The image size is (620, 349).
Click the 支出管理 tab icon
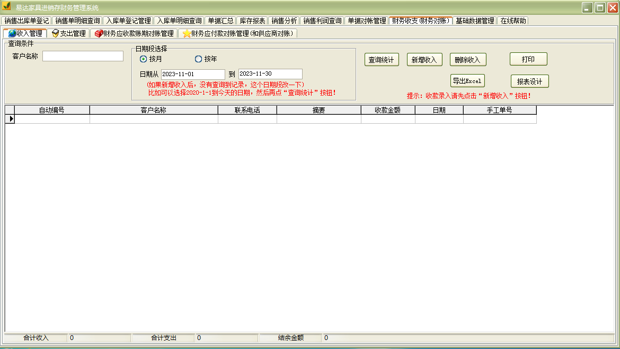click(55, 33)
